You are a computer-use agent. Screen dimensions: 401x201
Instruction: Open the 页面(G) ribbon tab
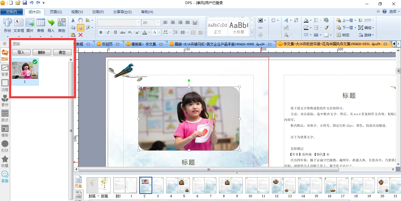tap(56, 12)
